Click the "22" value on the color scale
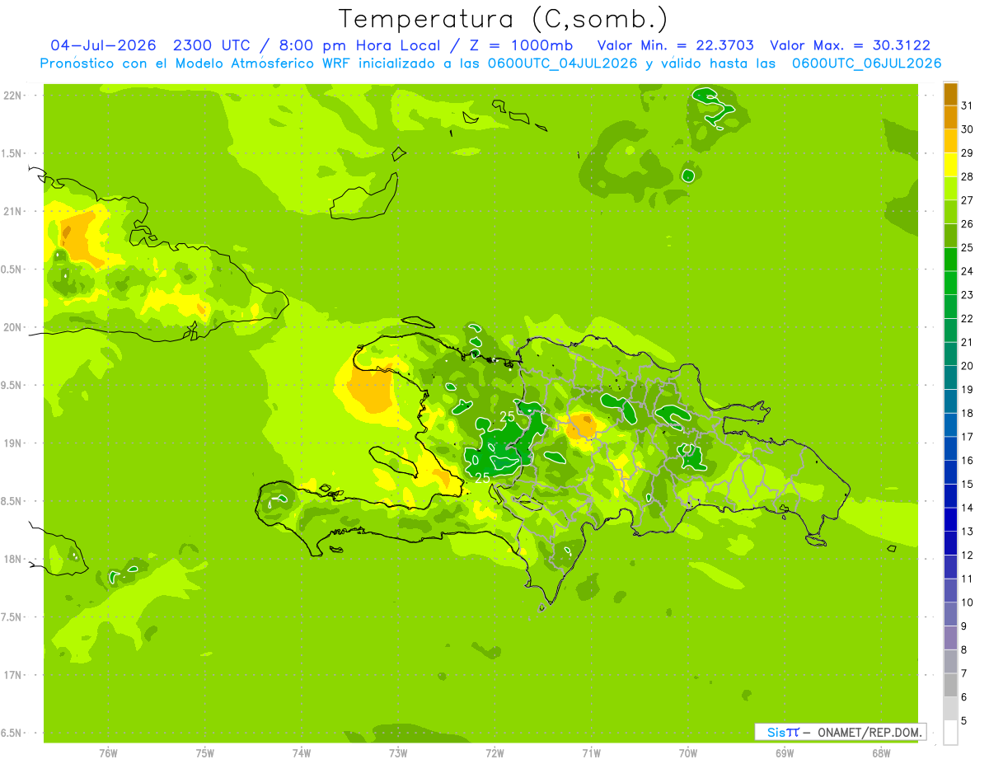Screen dimensions: 989x764 point(968,318)
